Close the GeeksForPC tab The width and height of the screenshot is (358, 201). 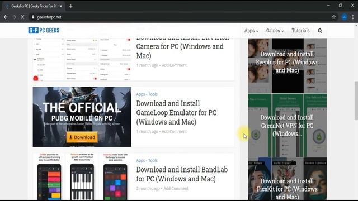click(x=61, y=6)
